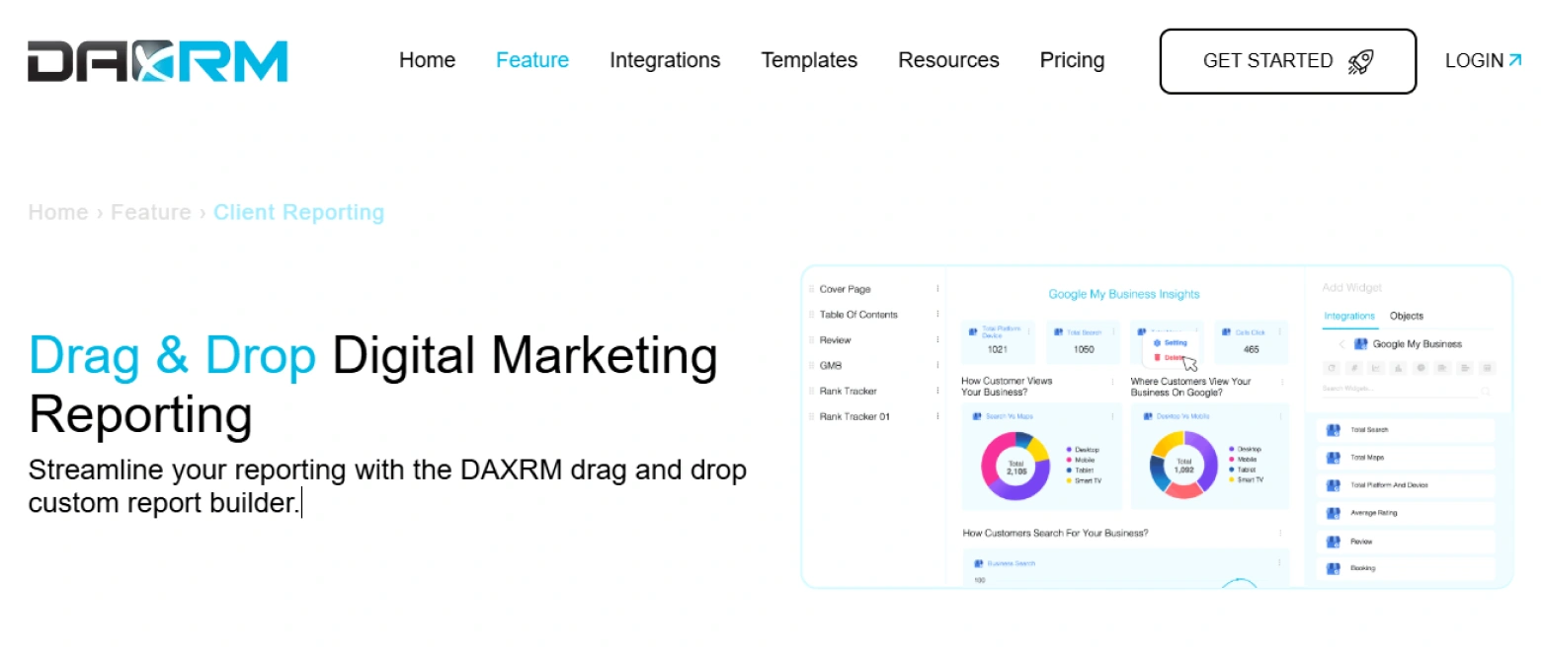Click Total Platform And Device in widget list
1543x654 pixels.
[x=1407, y=485]
